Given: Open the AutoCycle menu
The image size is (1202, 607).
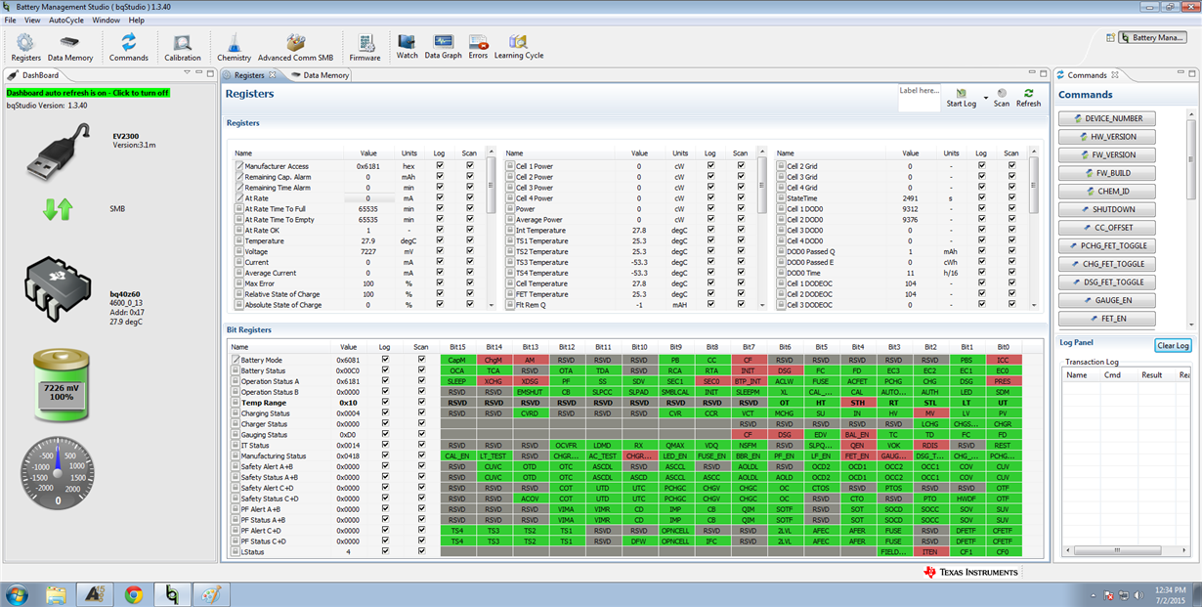Looking at the screenshot, I should [66, 20].
